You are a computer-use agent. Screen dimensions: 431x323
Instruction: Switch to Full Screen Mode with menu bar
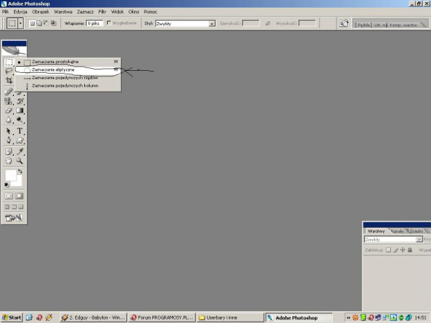tap(14, 207)
